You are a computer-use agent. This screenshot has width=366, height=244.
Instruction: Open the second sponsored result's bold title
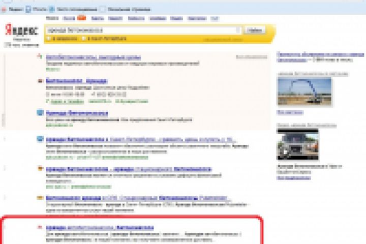(76, 81)
